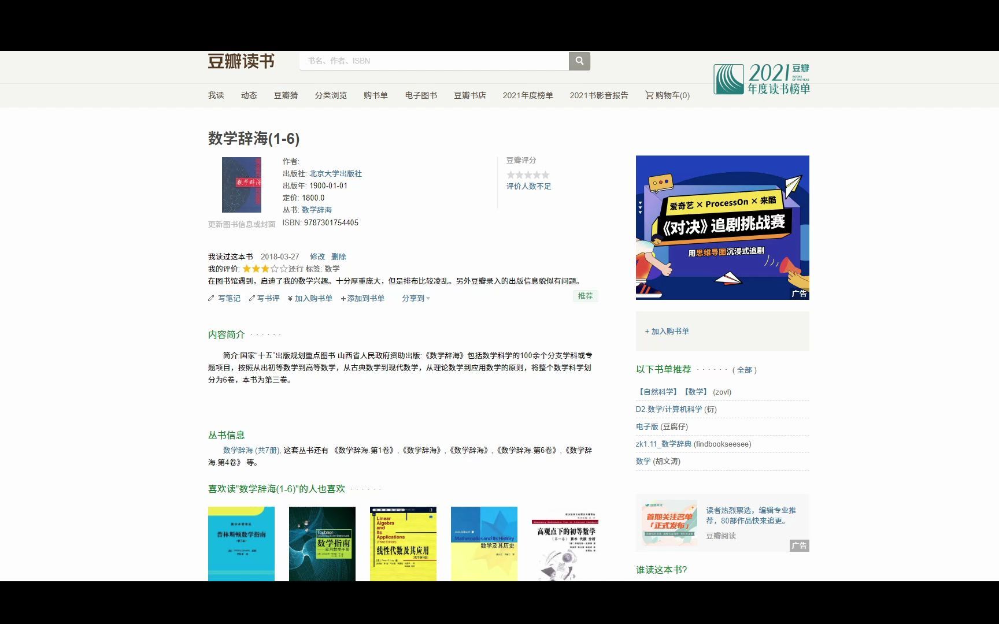Viewport: 999px width, 624px height.
Task: Click the 丛书 link 数学辞海
Action: 317,210
